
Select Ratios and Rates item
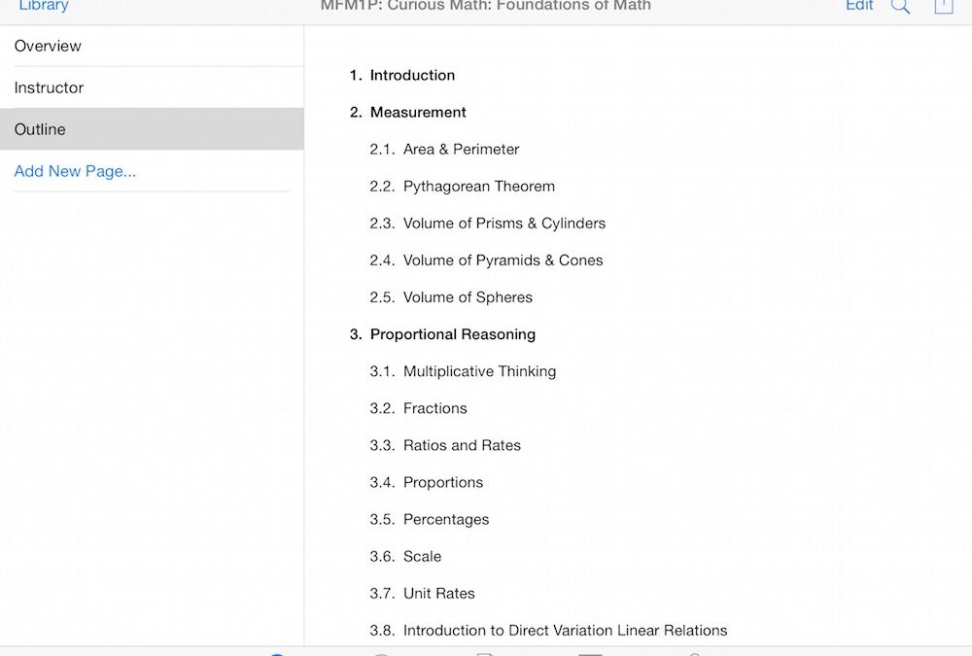pos(462,445)
